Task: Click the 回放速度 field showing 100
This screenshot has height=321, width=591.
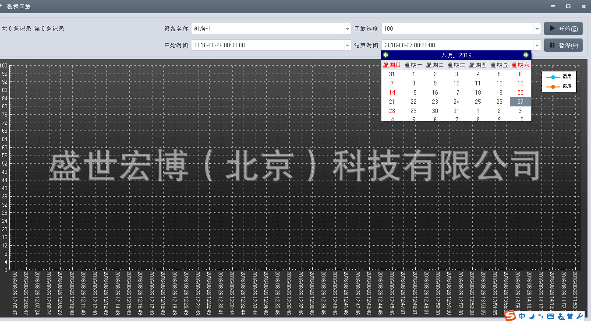Action: [457, 29]
